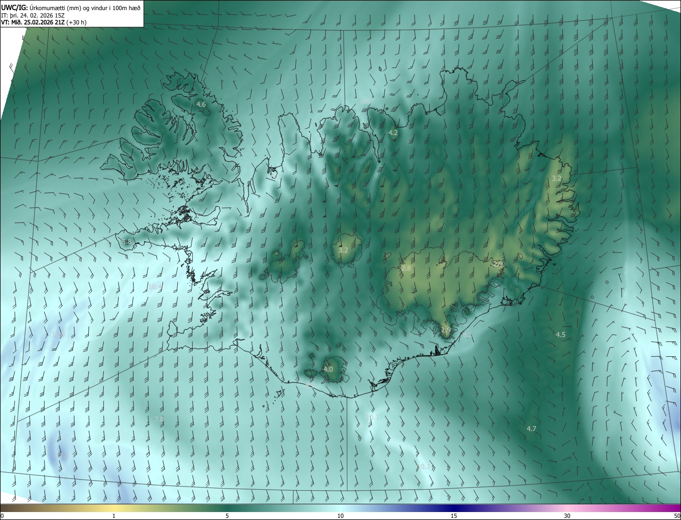Click the 4.5 value offshore to the southeast
681x520 pixels.
561,335
